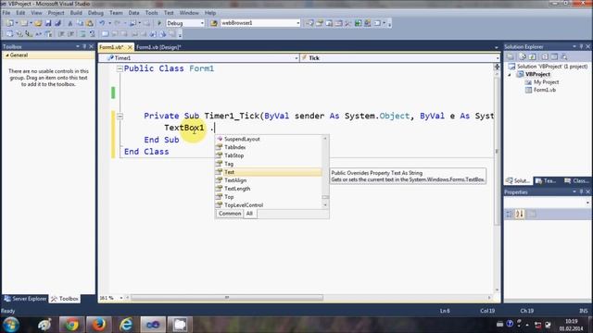Image resolution: width=593 pixels, height=333 pixels.
Task: Click the Find in Files icon
Action: 213,23
